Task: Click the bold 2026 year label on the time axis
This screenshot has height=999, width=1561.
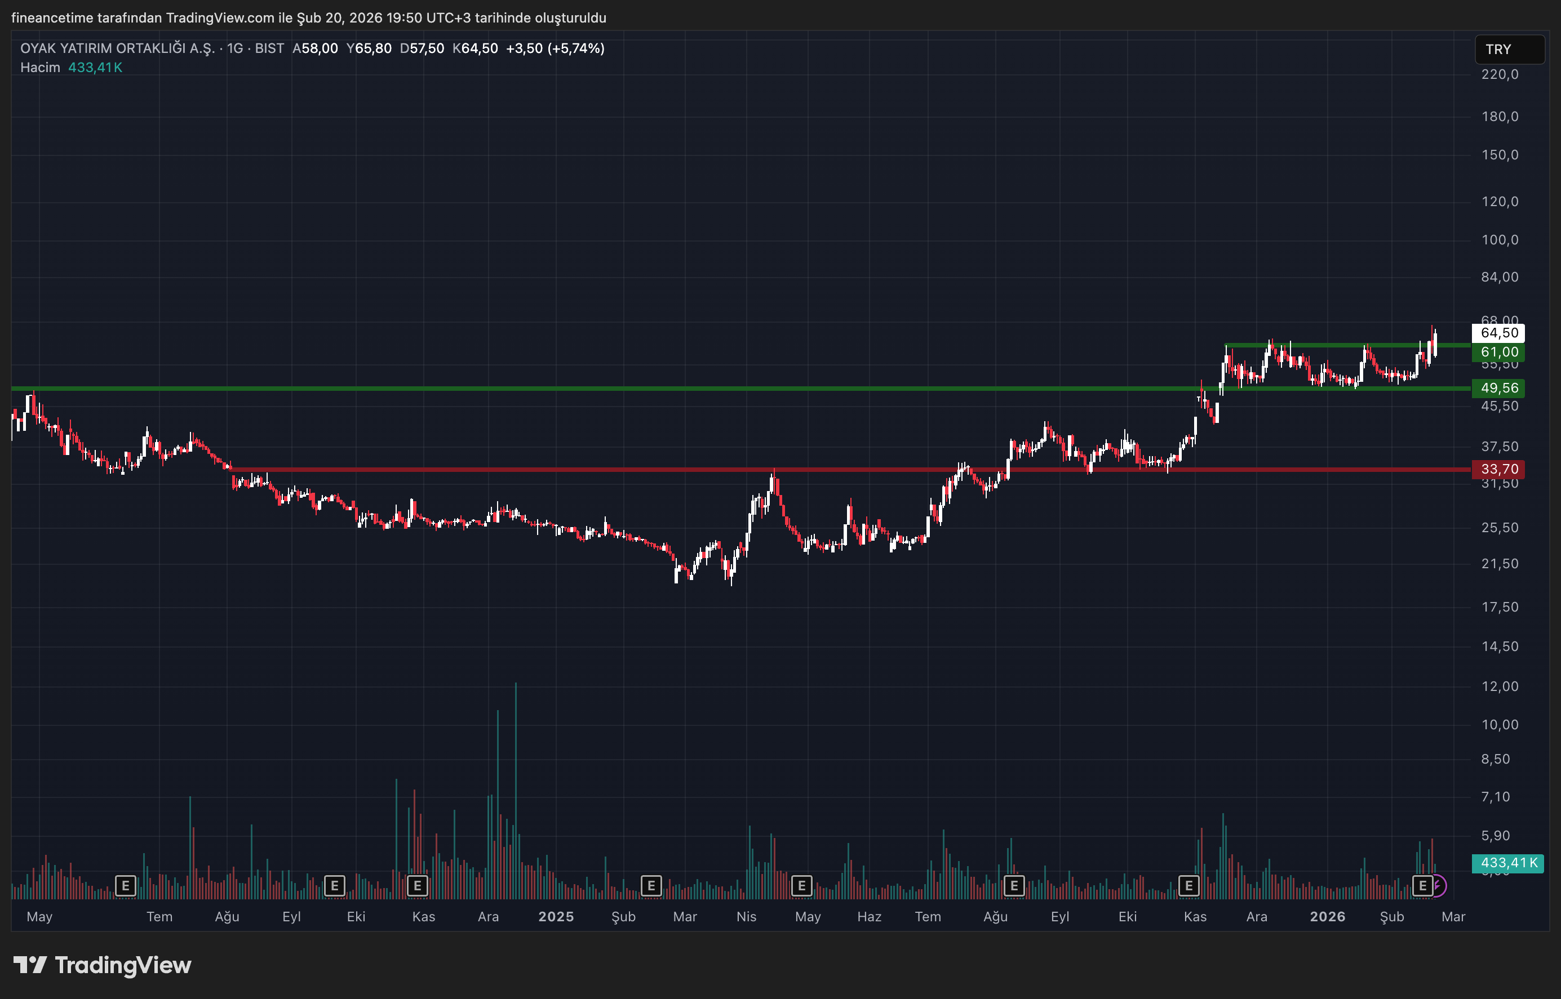Action: click(1327, 917)
